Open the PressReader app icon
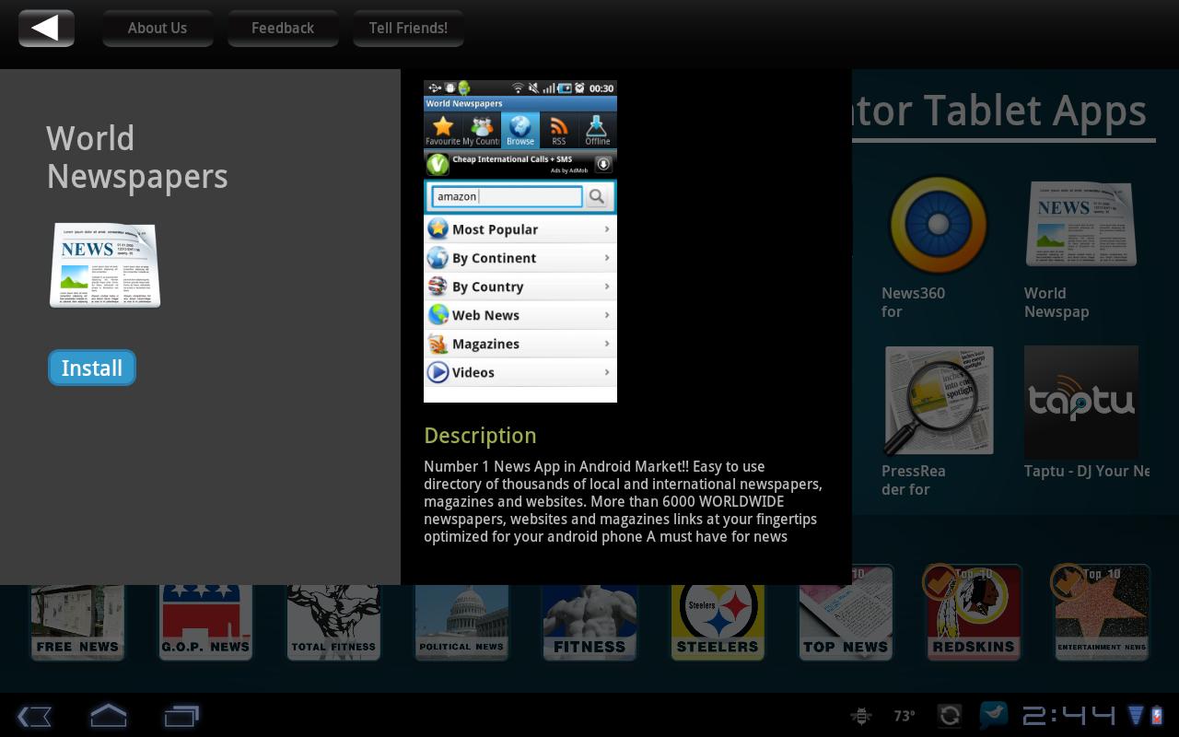Viewport: 1179px width, 737px height. (939, 400)
